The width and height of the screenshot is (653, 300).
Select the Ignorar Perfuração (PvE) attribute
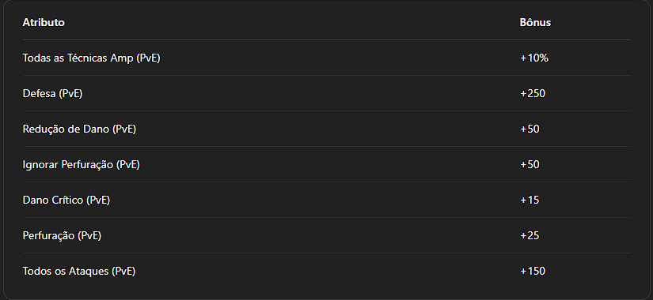82,165
